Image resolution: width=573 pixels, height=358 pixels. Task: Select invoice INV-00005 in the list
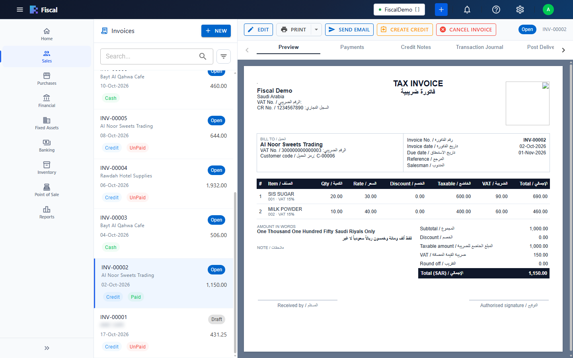tap(164, 134)
